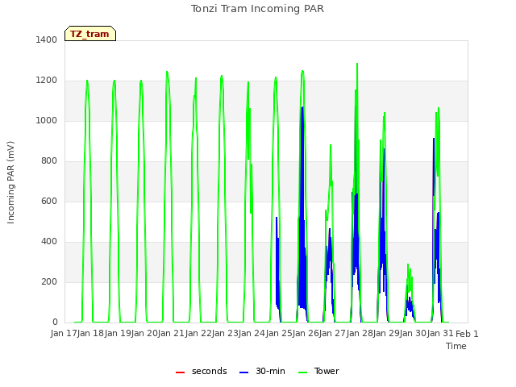This screenshot has width=516, height=387.
Task: Click the y-axis tick label 1400
Action: 47,40
